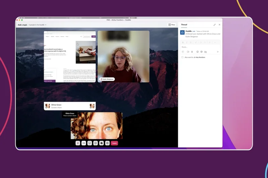268x178 pixels.
Task: Toggle the huddle thread chat icon
Action: click(x=102, y=143)
